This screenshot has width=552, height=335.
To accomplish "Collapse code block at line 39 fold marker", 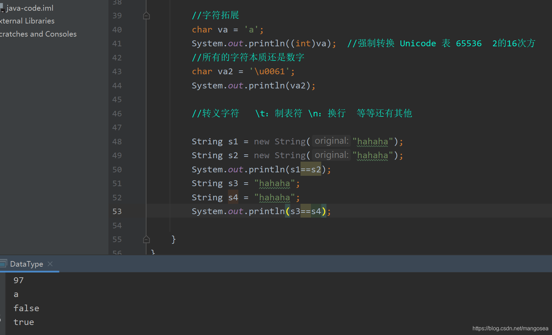I will coord(146,16).
